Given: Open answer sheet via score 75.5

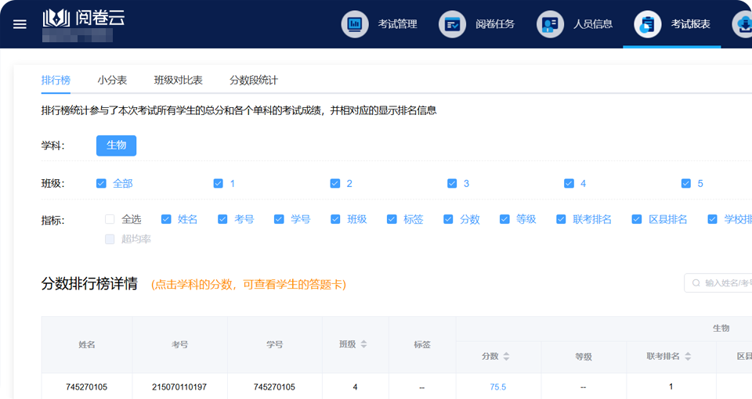Looking at the screenshot, I should (498, 387).
